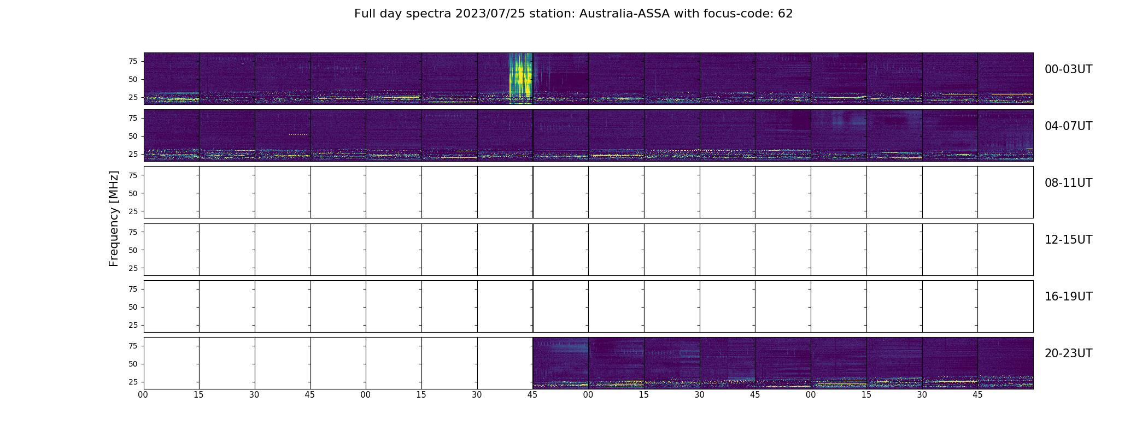
Task: Click the '00-03UT' row label
Action: pos(1068,69)
